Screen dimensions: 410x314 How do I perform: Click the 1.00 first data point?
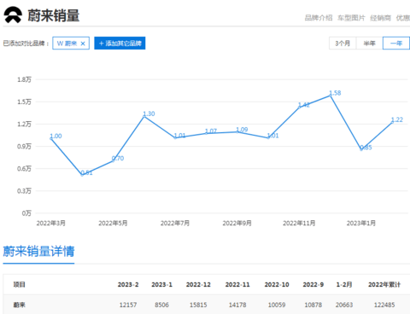(51, 138)
